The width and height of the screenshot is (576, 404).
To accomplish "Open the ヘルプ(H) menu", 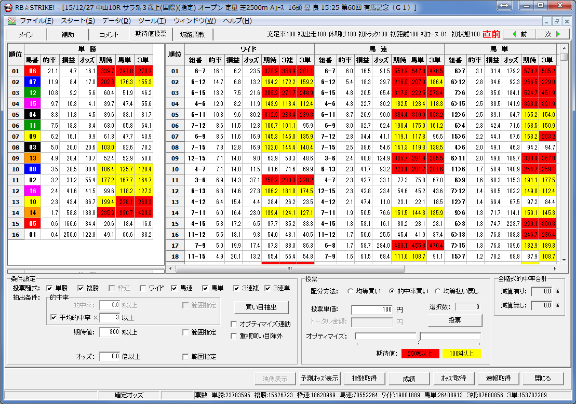I will [x=237, y=21].
